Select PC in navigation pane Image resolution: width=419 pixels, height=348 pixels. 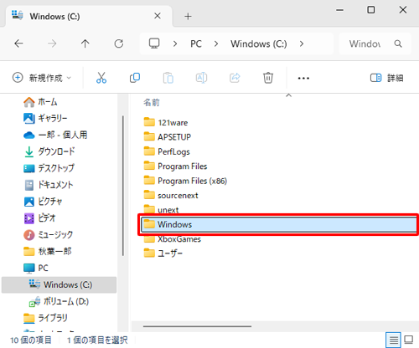tap(36, 268)
